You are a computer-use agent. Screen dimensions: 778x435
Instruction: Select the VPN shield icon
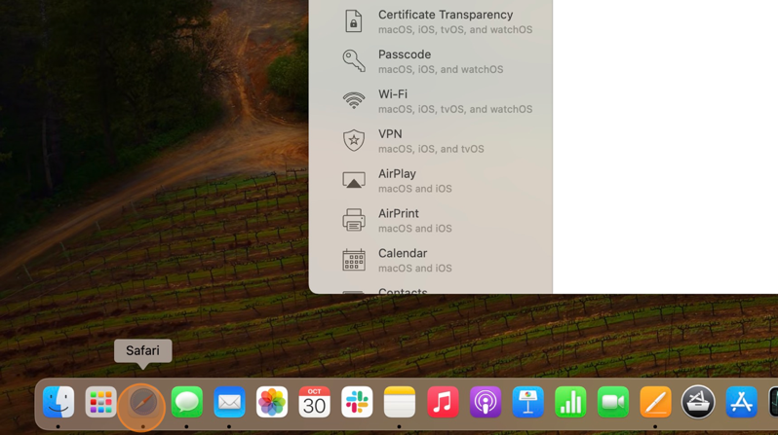point(353,140)
